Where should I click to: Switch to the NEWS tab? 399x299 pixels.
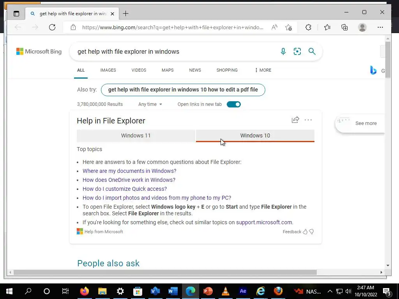point(195,70)
